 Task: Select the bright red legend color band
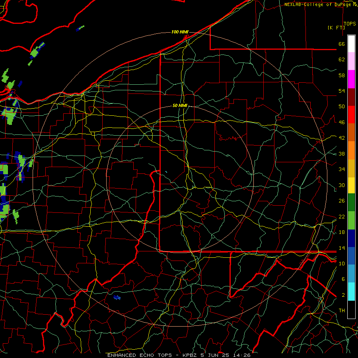tap(351, 115)
